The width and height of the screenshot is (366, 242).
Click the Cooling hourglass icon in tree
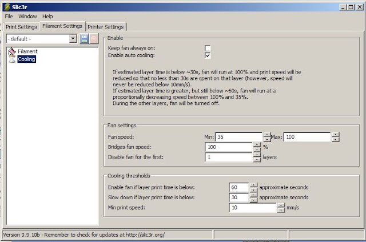[x=12, y=59]
